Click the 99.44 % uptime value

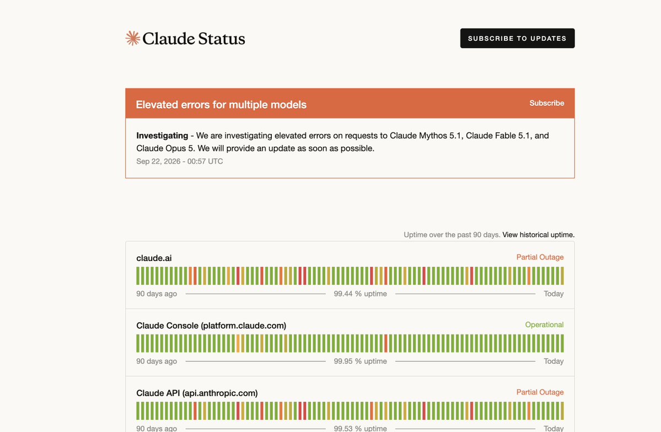360,294
